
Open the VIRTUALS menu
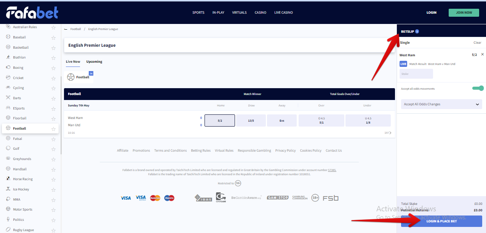tap(239, 13)
